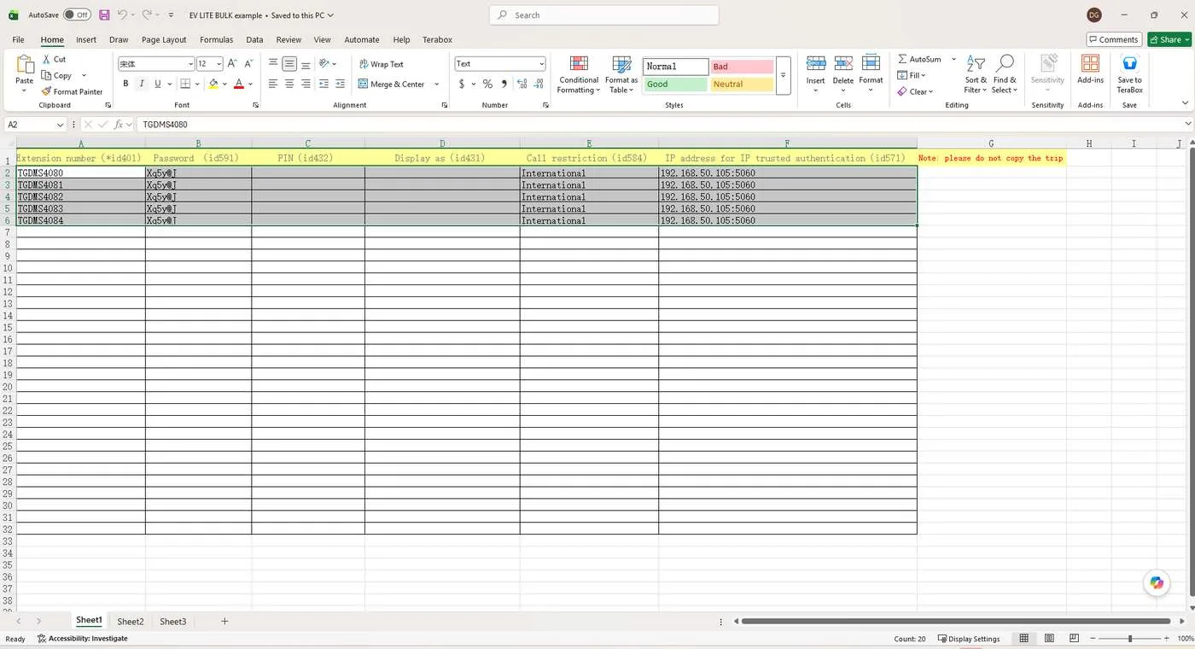
Task: Switch to Page Layout view in status bar
Action: tap(1049, 639)
